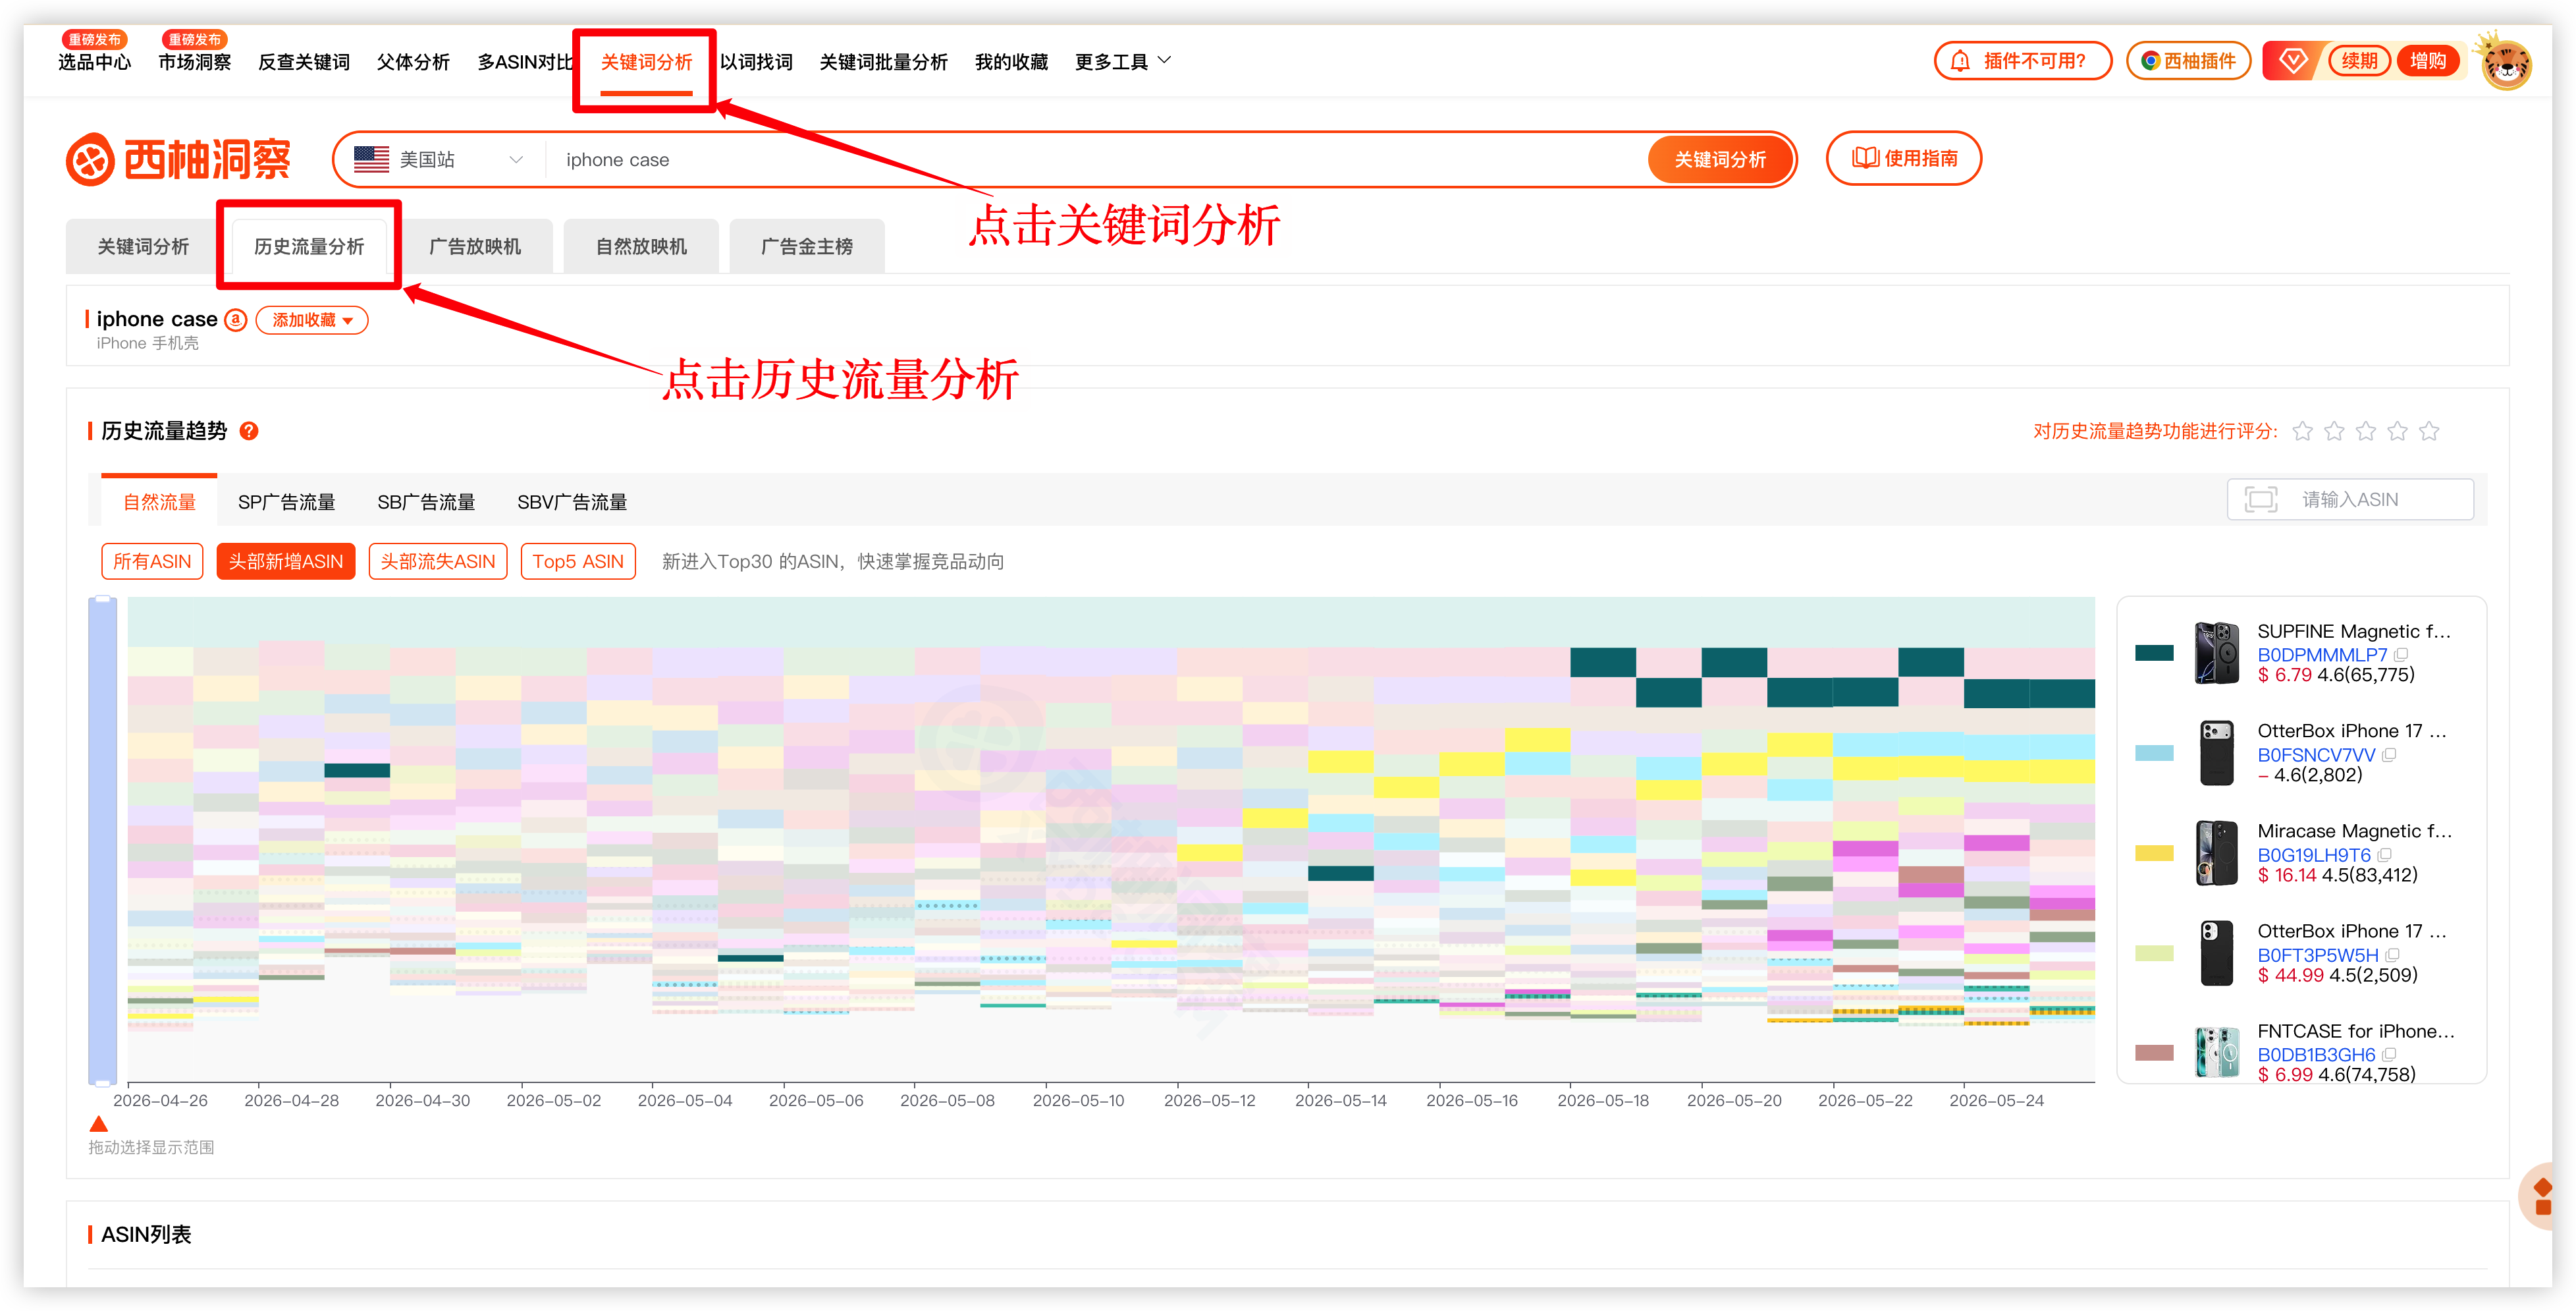Open 我的收藏 in top navigation

pos(1011,62)
